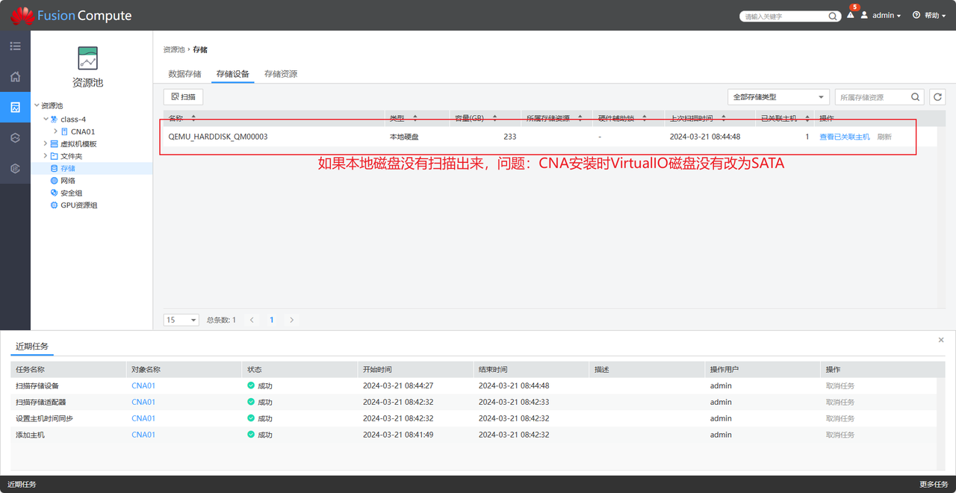
Task: Click 更多任务 in the bottom bar
Action: (x=934, y=484)
